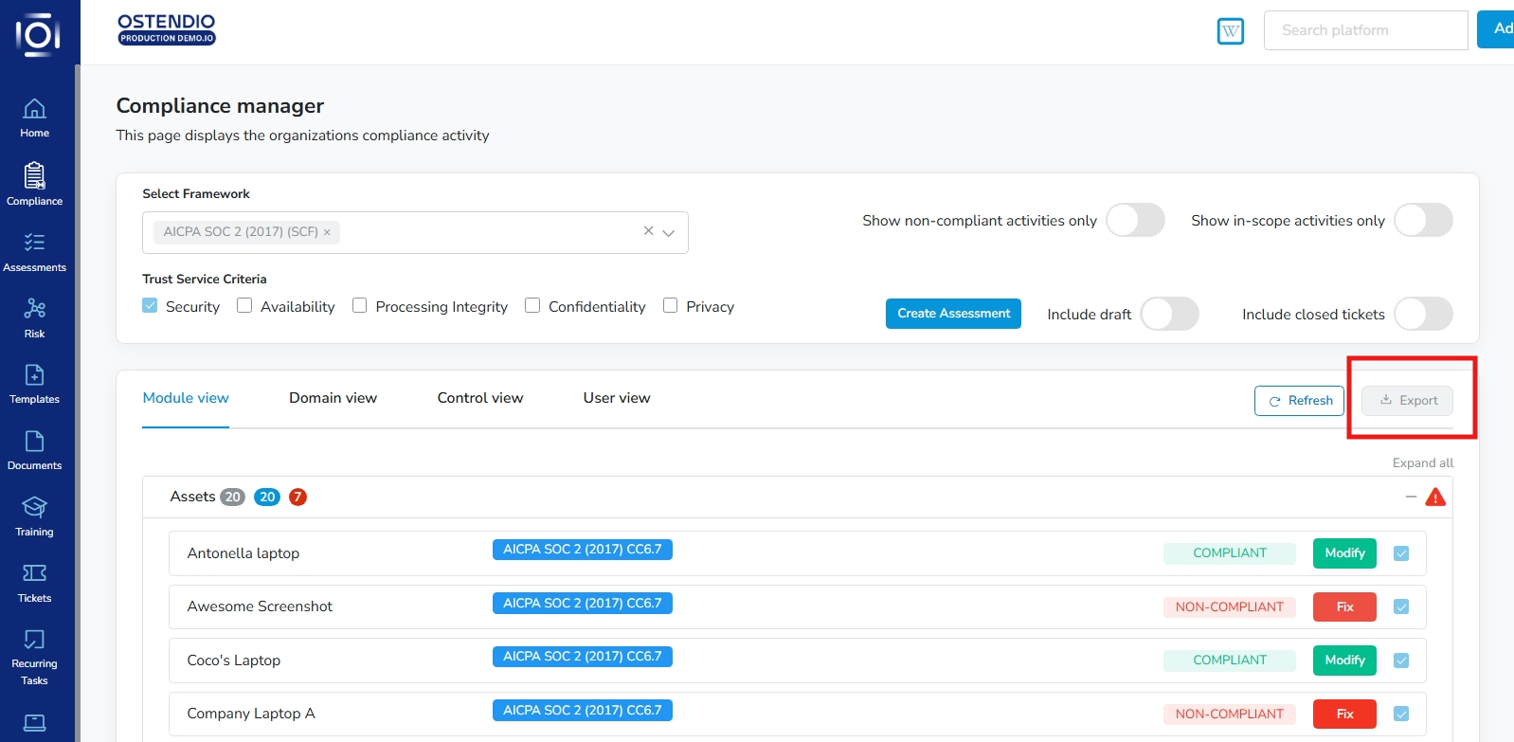
Task: Switch to the Domain view tab
Action: (333, 398)
